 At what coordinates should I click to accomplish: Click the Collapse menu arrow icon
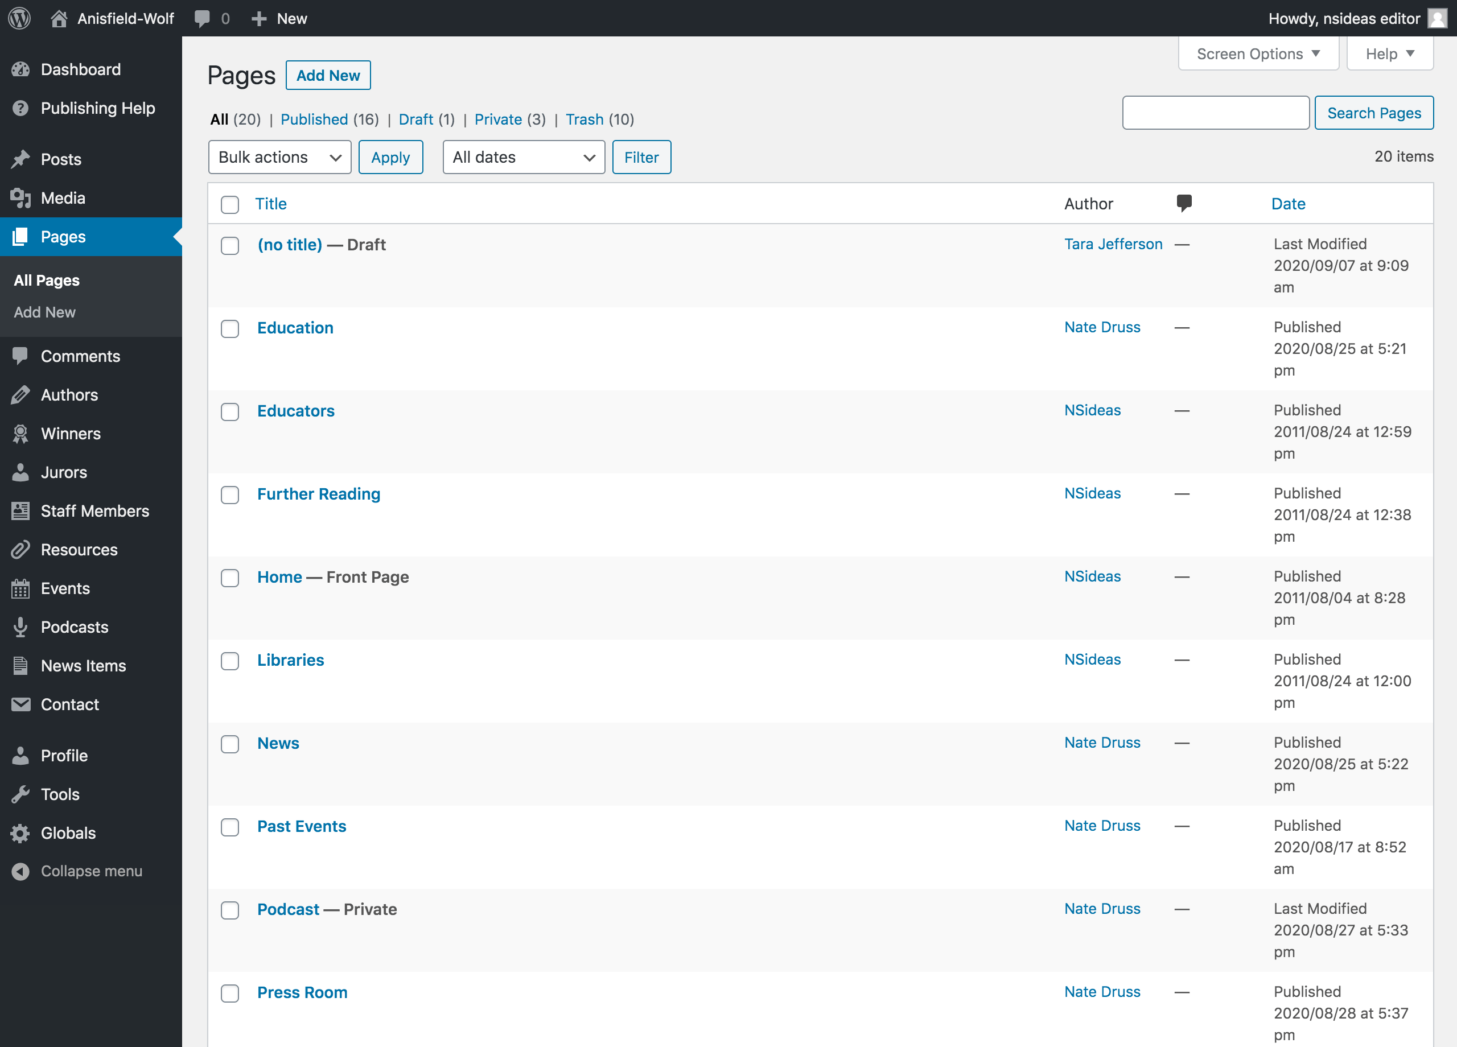[x=20, y=871]
